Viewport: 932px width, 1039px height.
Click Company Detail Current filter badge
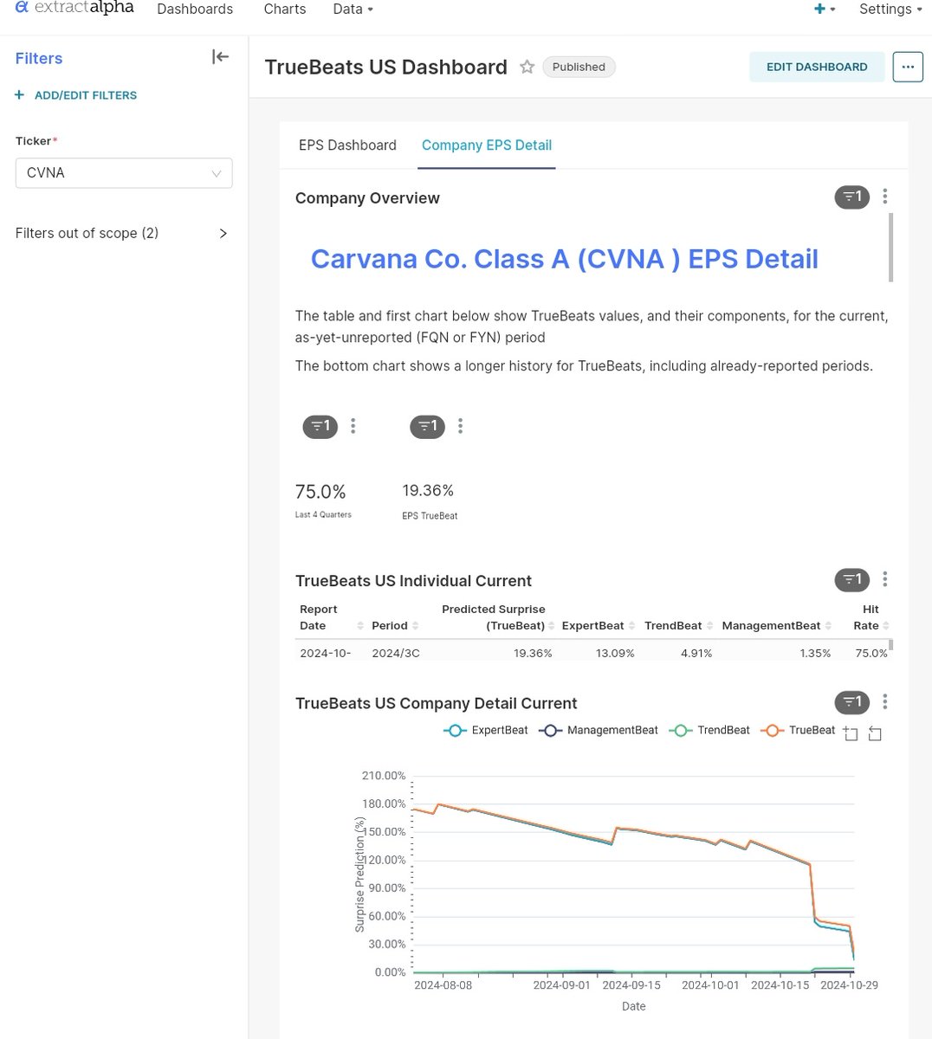(851, 702)
